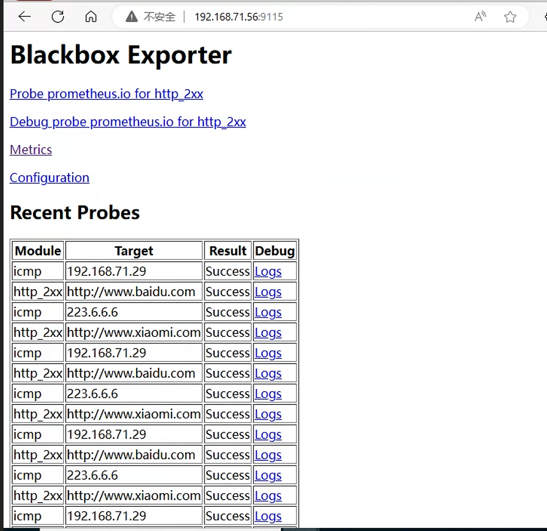547x531 pixels.
Task: Open the browser home page icon
Action: (91, 17)
